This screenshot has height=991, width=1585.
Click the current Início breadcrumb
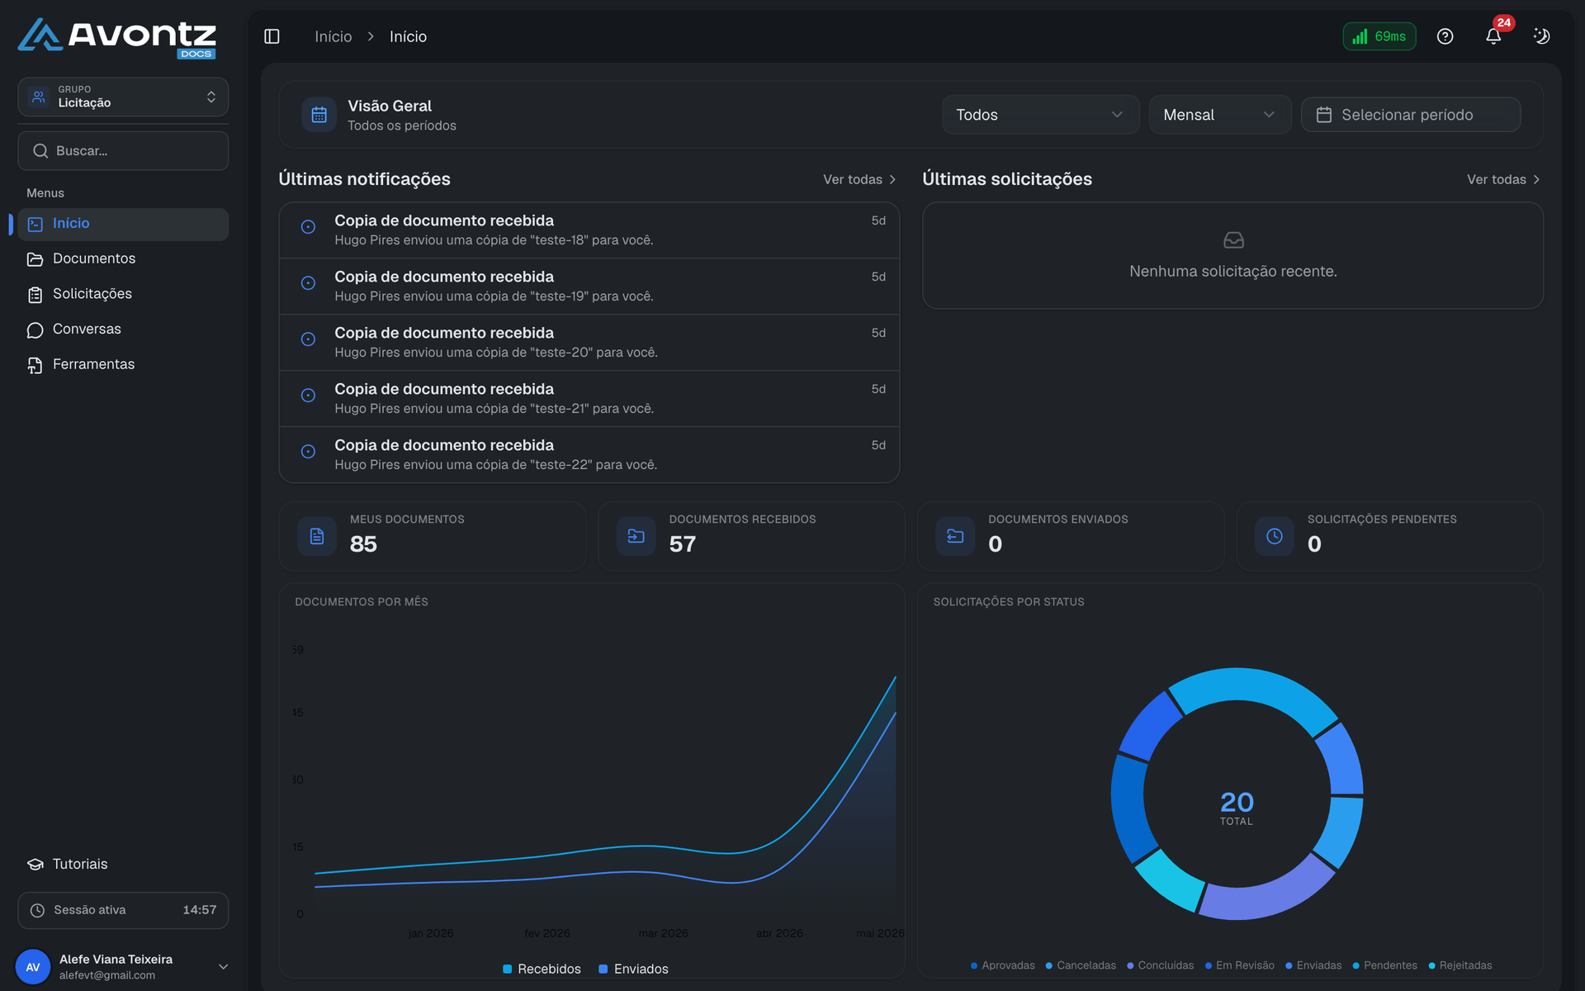click(x=408, y=36)
